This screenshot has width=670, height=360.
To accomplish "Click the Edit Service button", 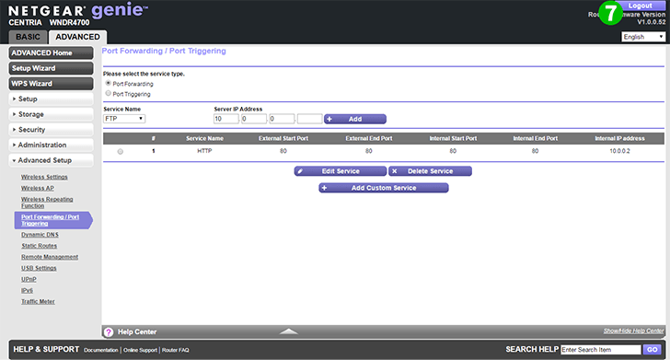I will click(x=341, y=171).
